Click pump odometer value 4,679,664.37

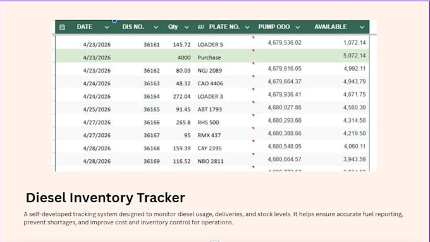pyautogui.click(x=285, y=82)
